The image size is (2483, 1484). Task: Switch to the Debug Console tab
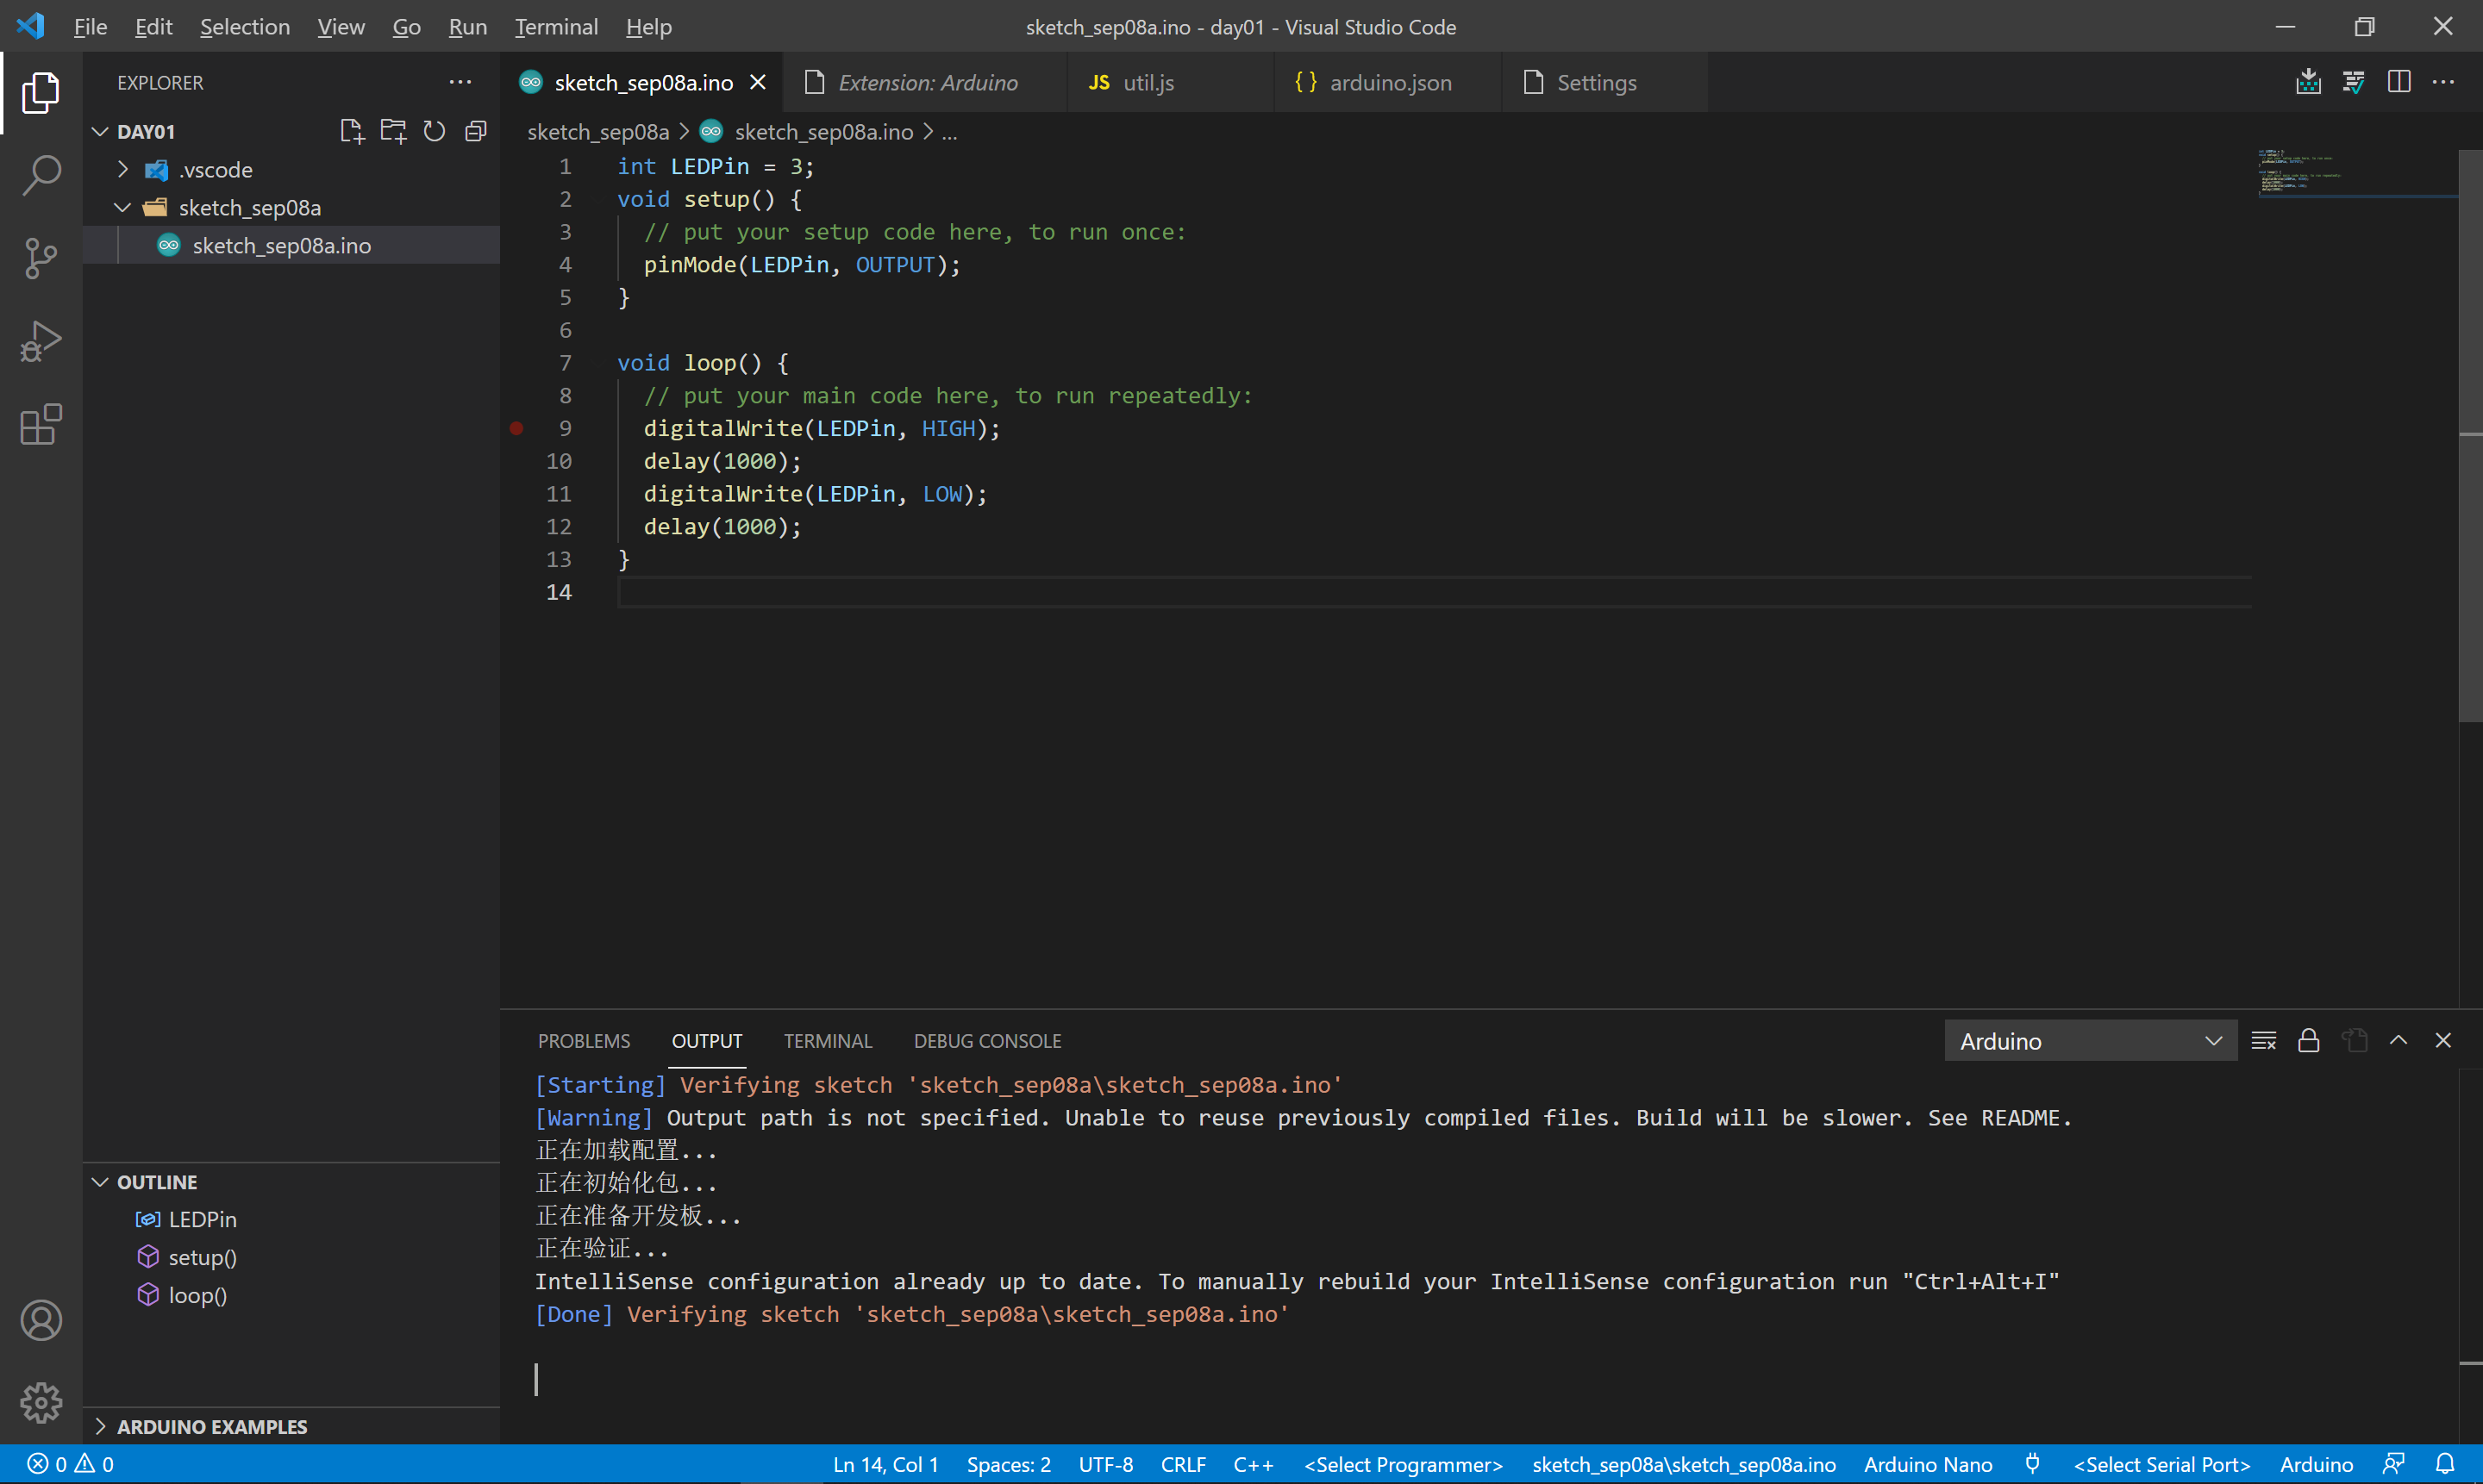click(987, 1041)
